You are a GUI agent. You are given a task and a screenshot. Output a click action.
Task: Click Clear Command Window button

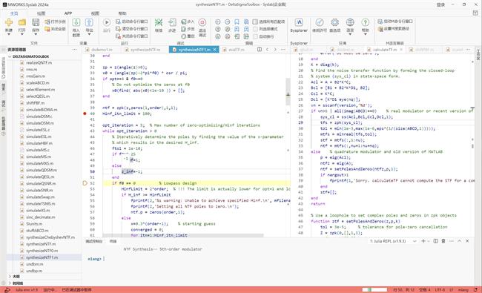(x=131, y=29)
